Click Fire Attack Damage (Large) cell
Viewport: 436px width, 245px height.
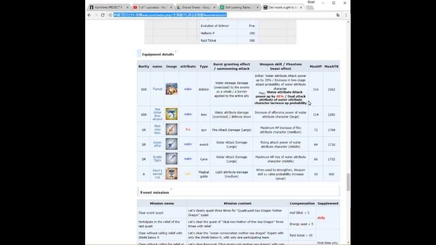232,130
